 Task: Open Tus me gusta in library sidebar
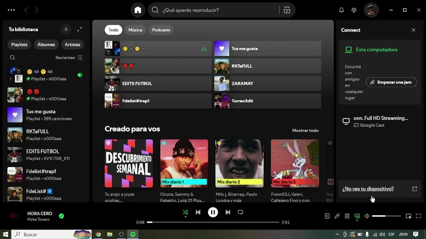[x=46, y=115]
